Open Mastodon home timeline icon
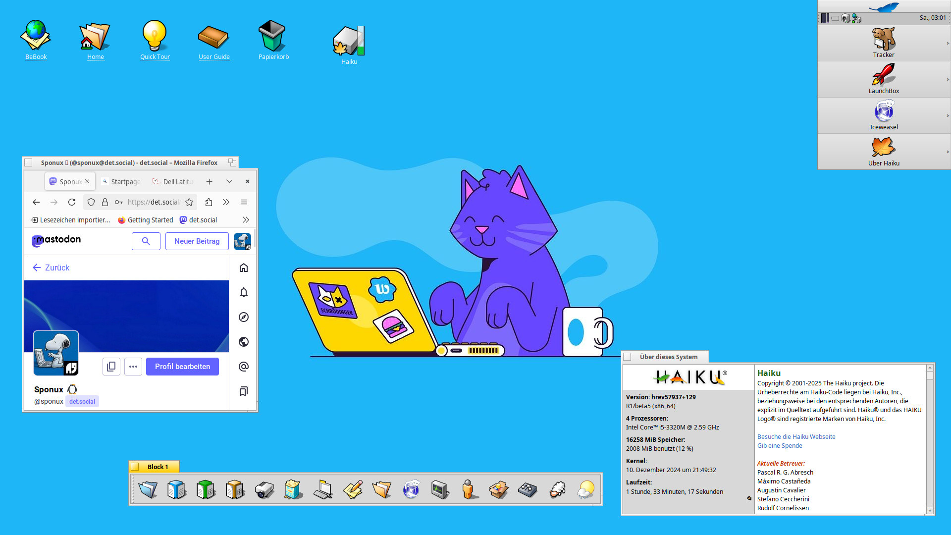 [243, 268]
